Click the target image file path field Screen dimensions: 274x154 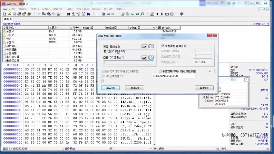point(129,62)
